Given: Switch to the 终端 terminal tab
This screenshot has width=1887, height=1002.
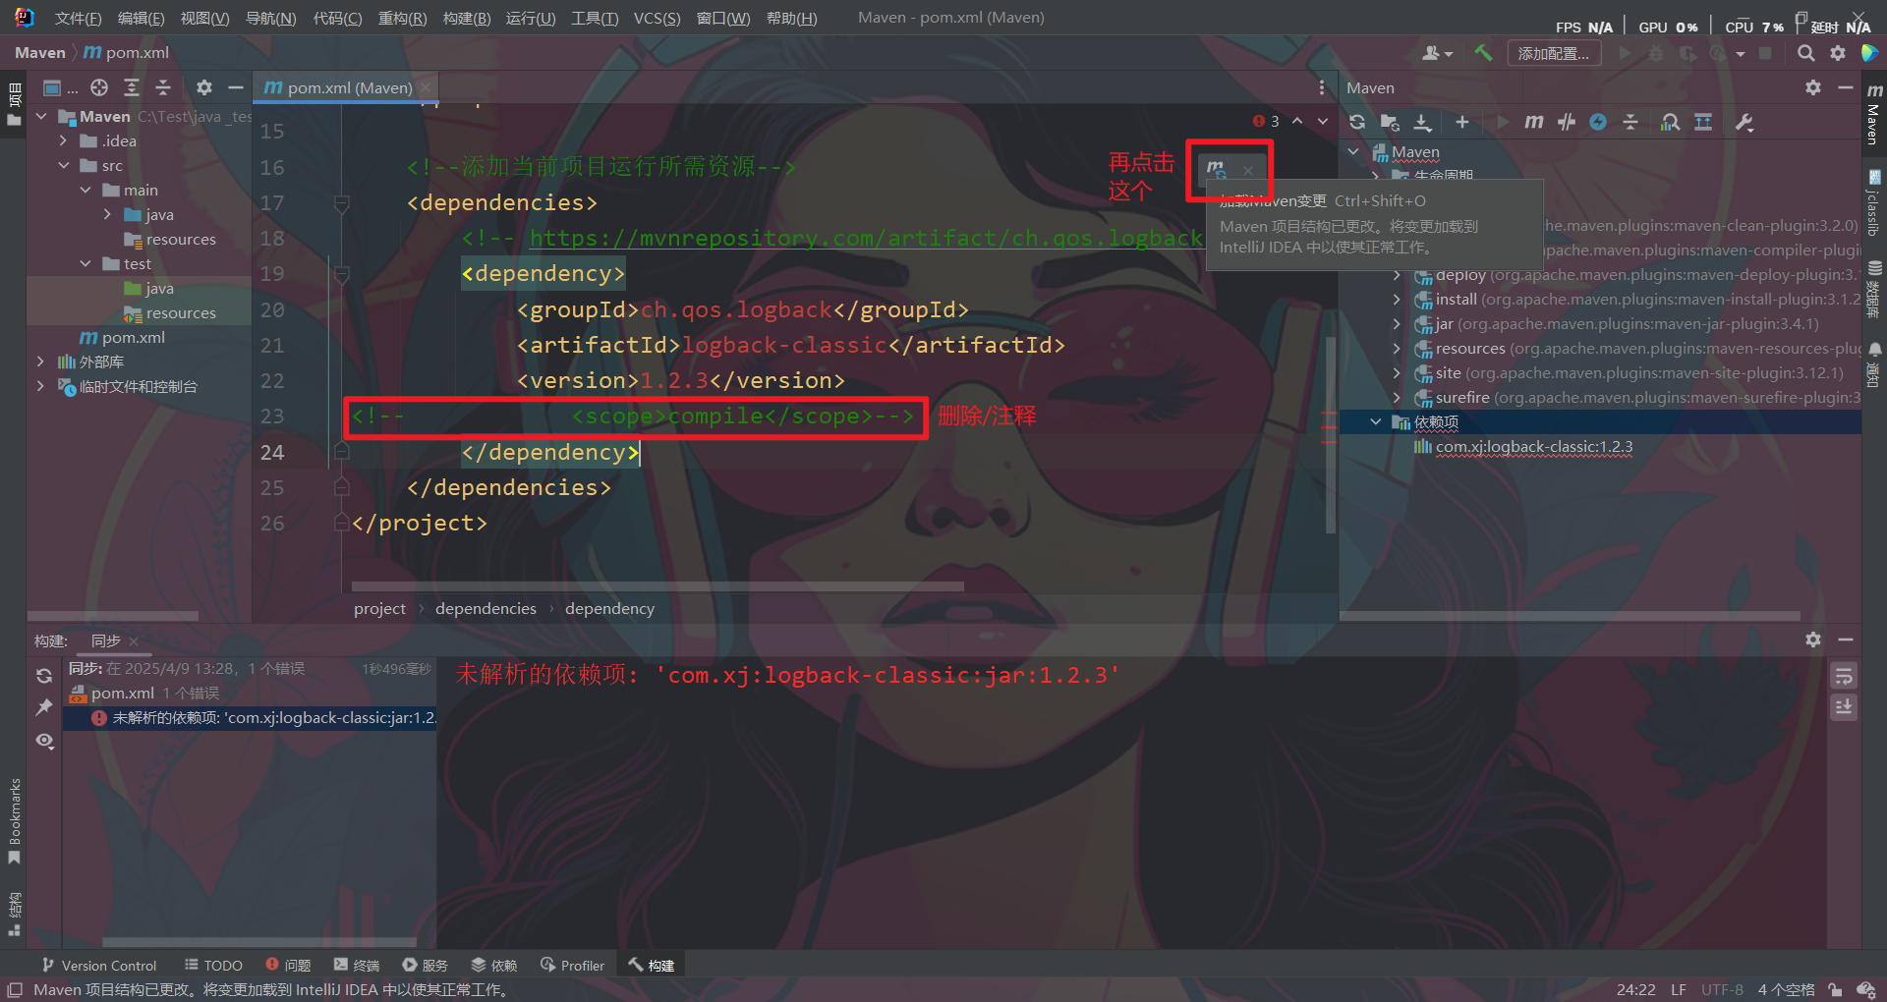Looking at the screenshot, I should [x=357, y=965].
